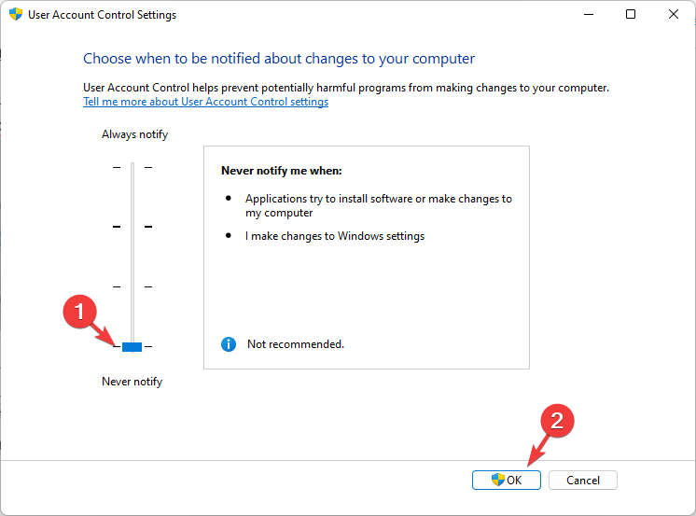Open the Tell me more about UAC settings link

[205, 102]
